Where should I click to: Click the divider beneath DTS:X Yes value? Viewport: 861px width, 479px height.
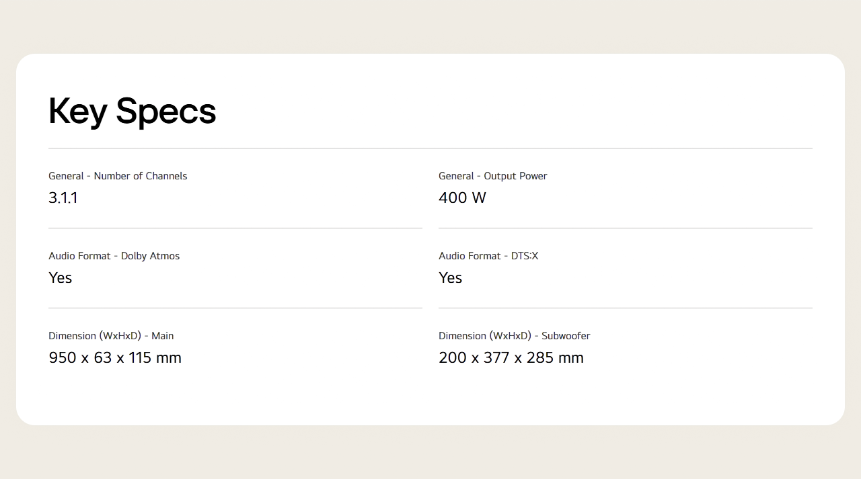tap(626, 308)
